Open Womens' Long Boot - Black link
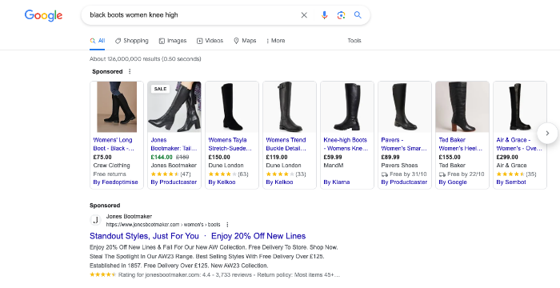560x288 pixels. tap(114, 144)
